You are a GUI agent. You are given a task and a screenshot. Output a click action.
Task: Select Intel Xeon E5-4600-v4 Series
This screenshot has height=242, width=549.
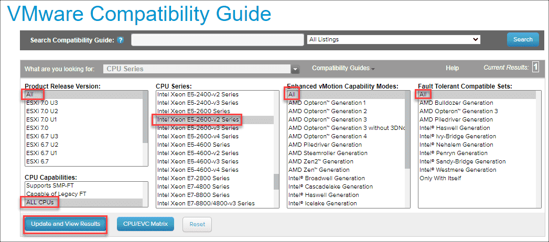click(214, 170)
